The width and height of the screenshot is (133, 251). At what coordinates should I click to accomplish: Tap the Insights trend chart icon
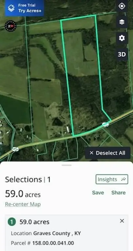[x=123, y=179]
